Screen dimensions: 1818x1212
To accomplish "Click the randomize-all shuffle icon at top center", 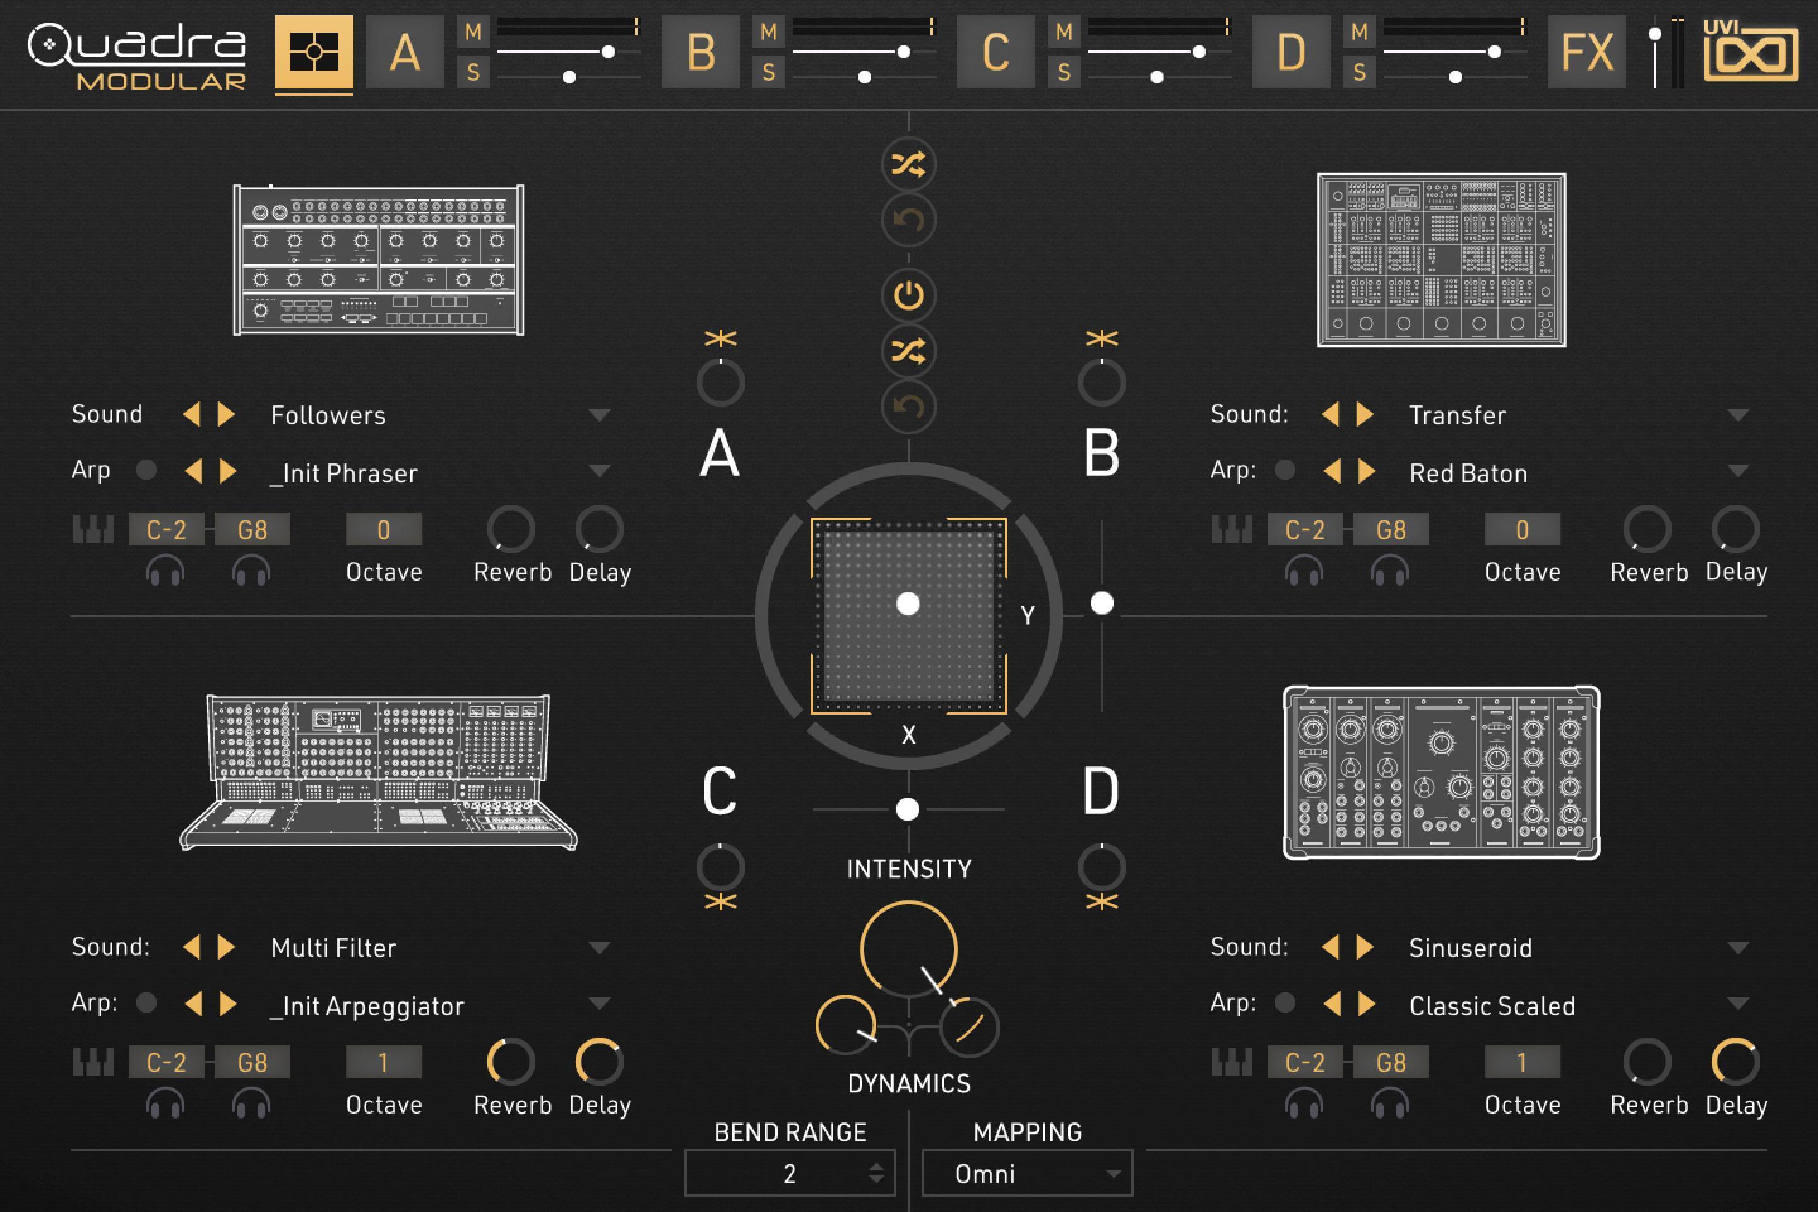I will point(909,164).
